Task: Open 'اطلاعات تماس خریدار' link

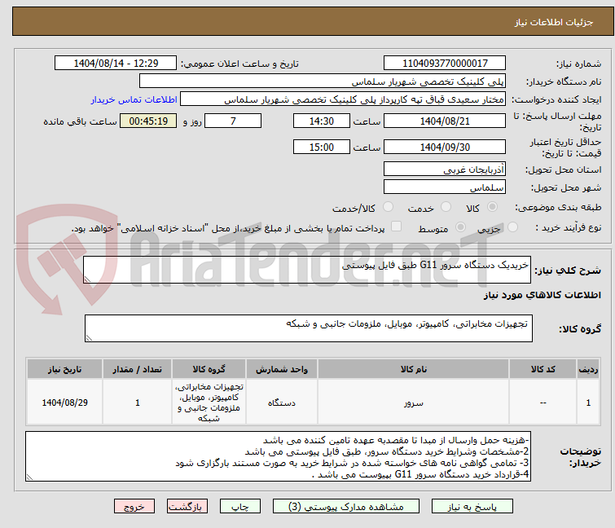Action: 134,99
